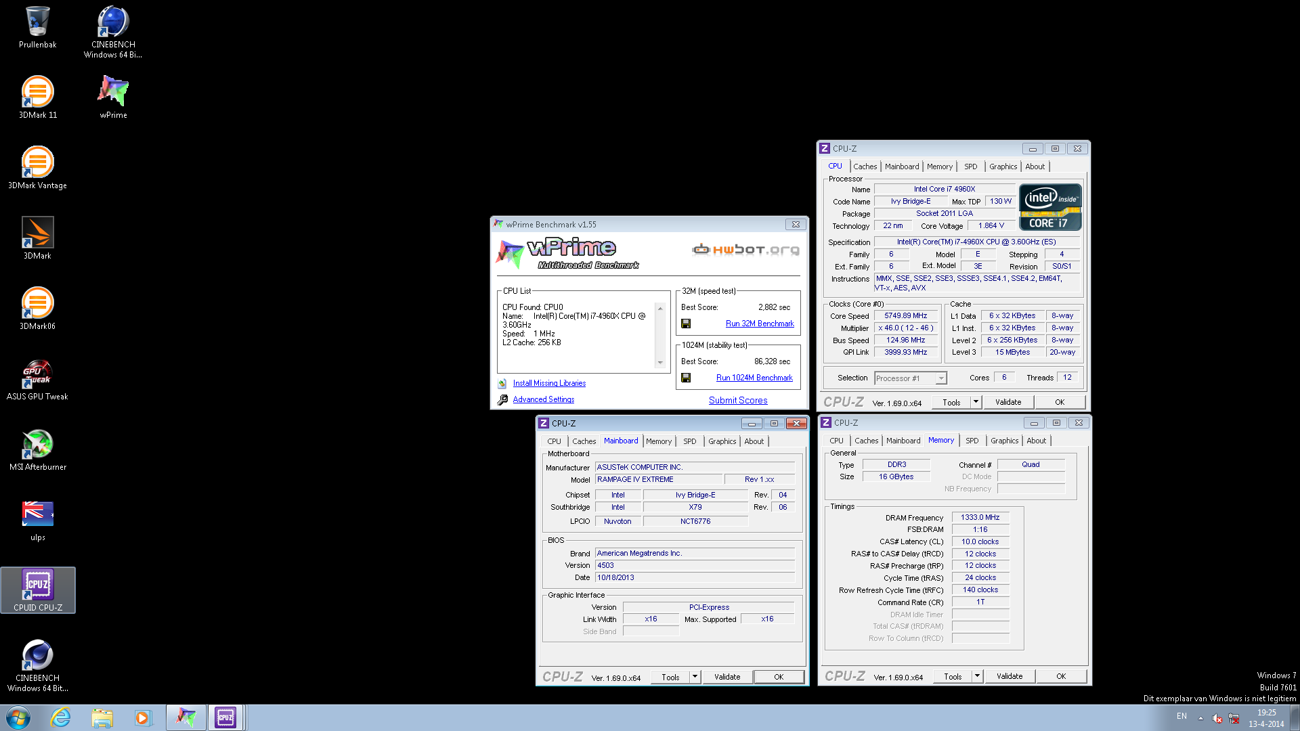Viewport: 1300px width, 731px height.
Task: Open Memory tab in Mainboard CPU-Z window
Action: coord(658,441)
